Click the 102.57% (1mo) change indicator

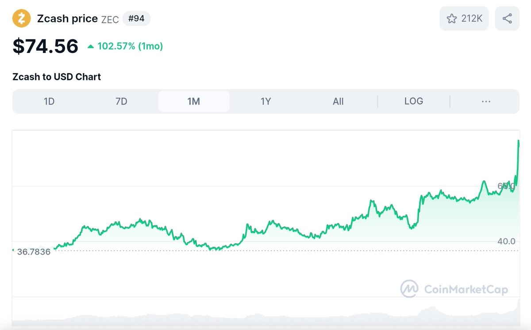coord(125,46)
